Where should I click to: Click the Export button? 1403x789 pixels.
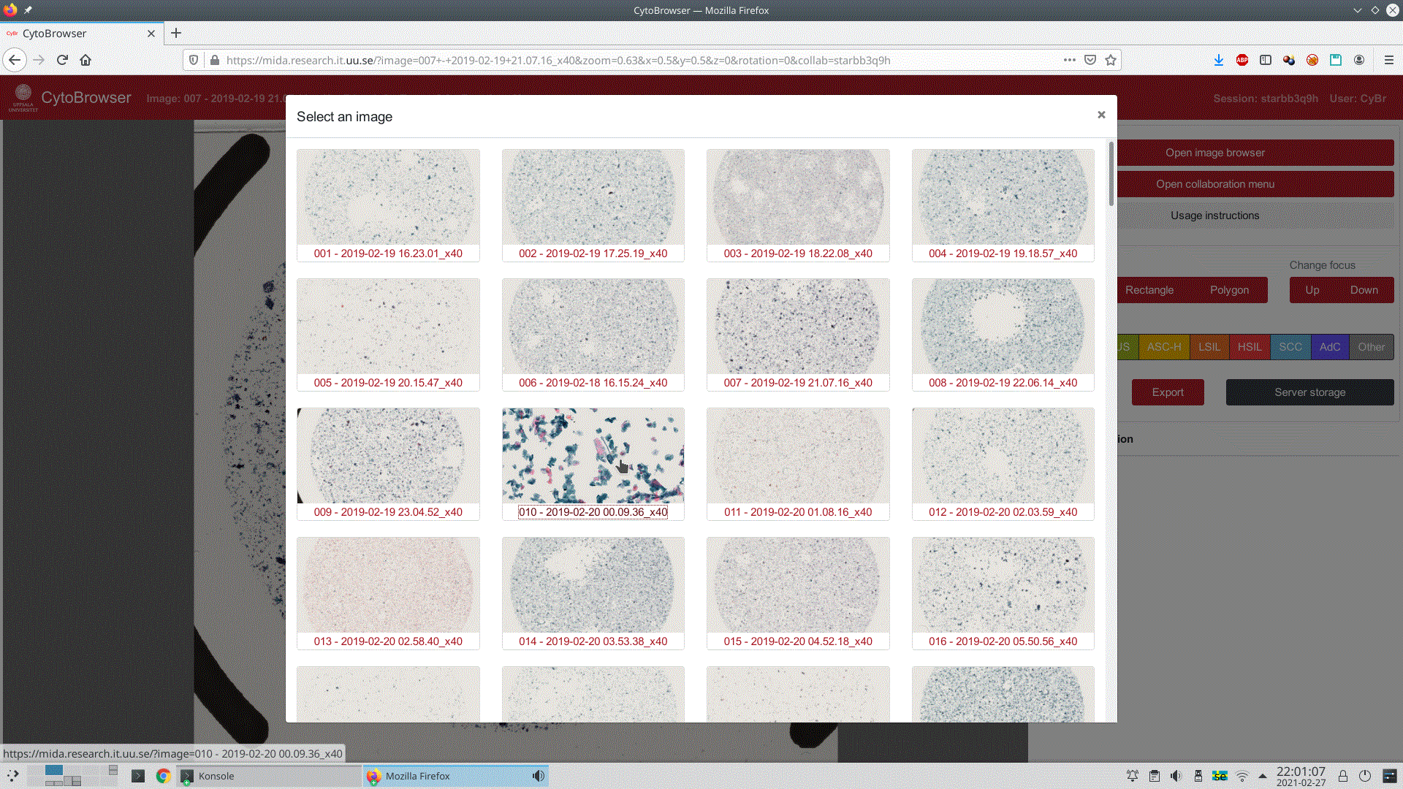click(1168, 392)
